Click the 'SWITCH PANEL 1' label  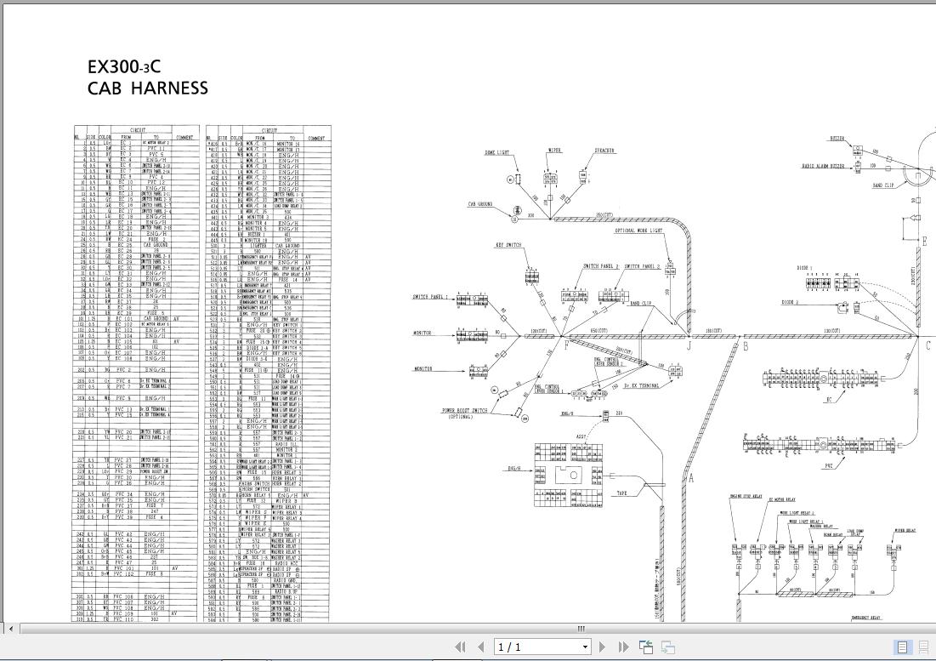(x=430, y=297)
